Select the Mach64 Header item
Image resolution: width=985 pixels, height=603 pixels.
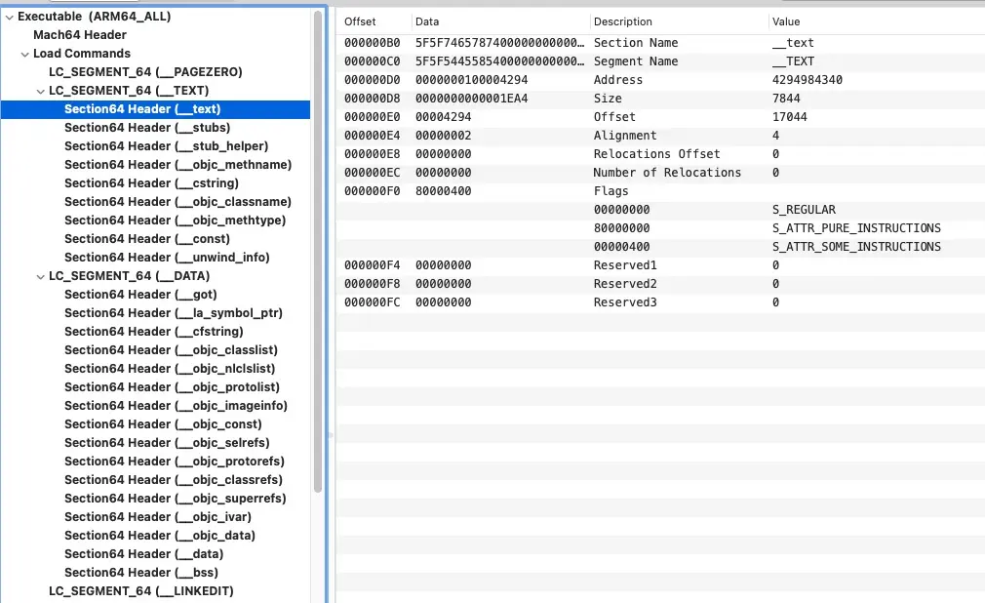pos(80,35)
